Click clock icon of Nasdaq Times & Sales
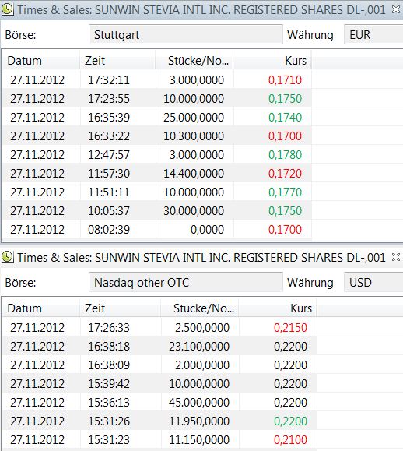 [x=7, y=257]
